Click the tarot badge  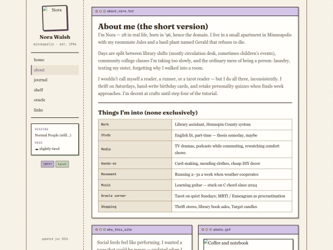[x=62, y=164]
